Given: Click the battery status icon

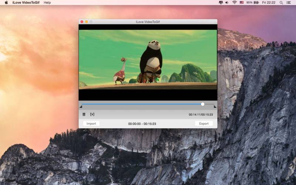Looking at the screenshot, I should 256,3.
